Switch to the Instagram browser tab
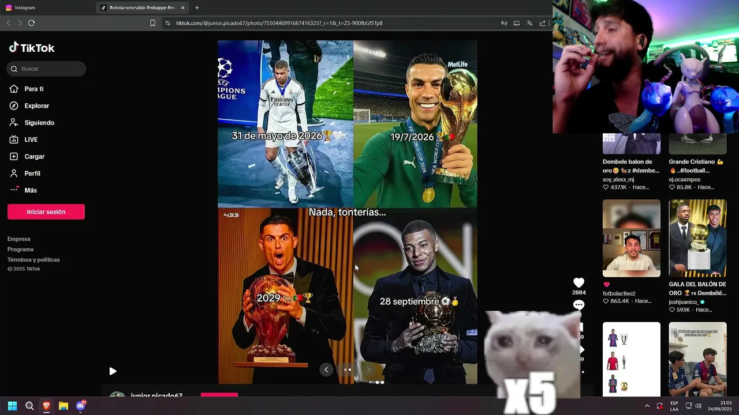739x415 pixels. tap(46, 7)
